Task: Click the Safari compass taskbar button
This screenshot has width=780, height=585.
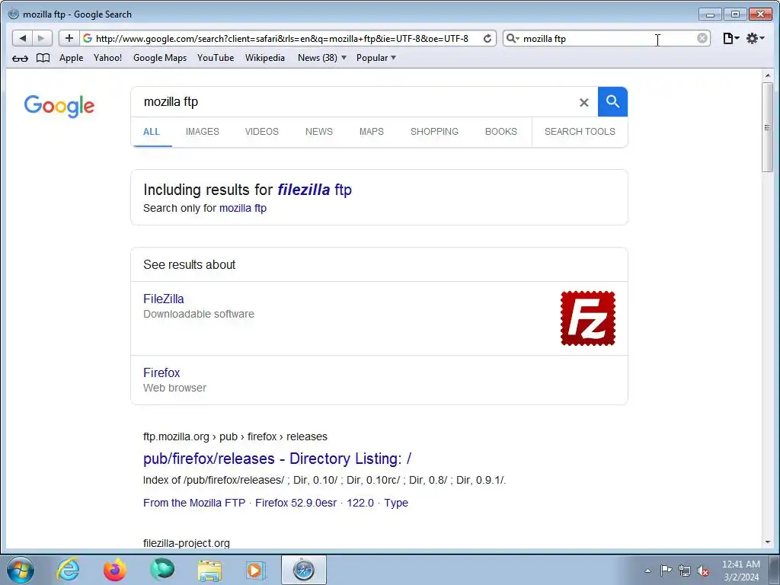Action: point(303,570)
